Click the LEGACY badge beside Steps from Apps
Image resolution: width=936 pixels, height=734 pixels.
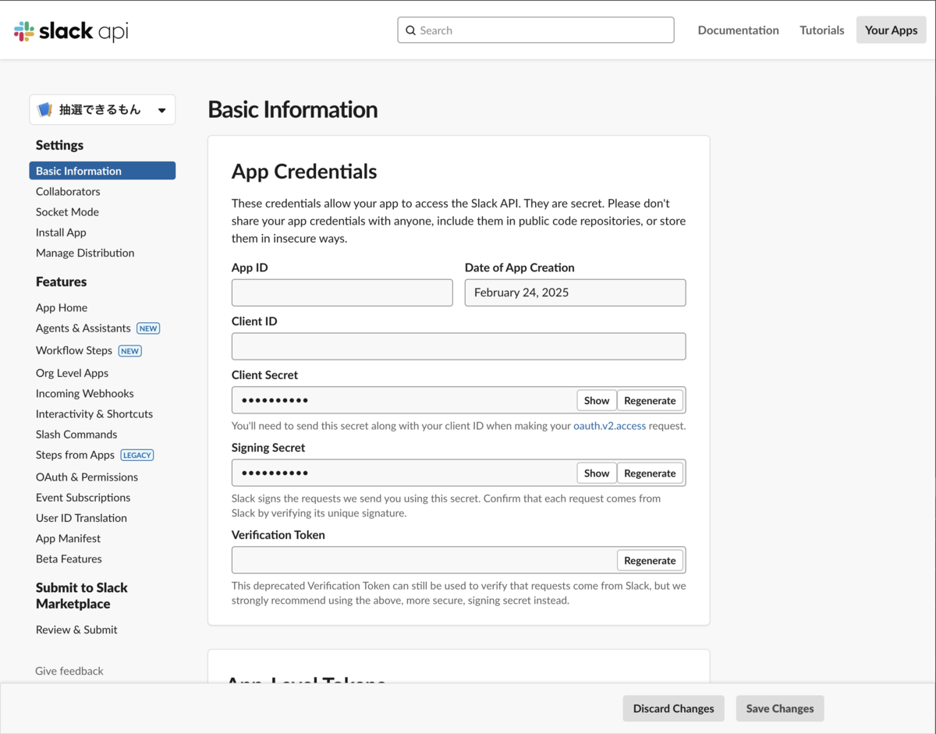pyautogui.click(x=137, y=455)
